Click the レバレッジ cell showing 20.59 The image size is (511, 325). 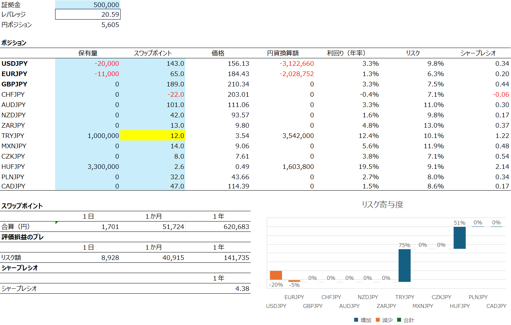(x=88, y=14)
